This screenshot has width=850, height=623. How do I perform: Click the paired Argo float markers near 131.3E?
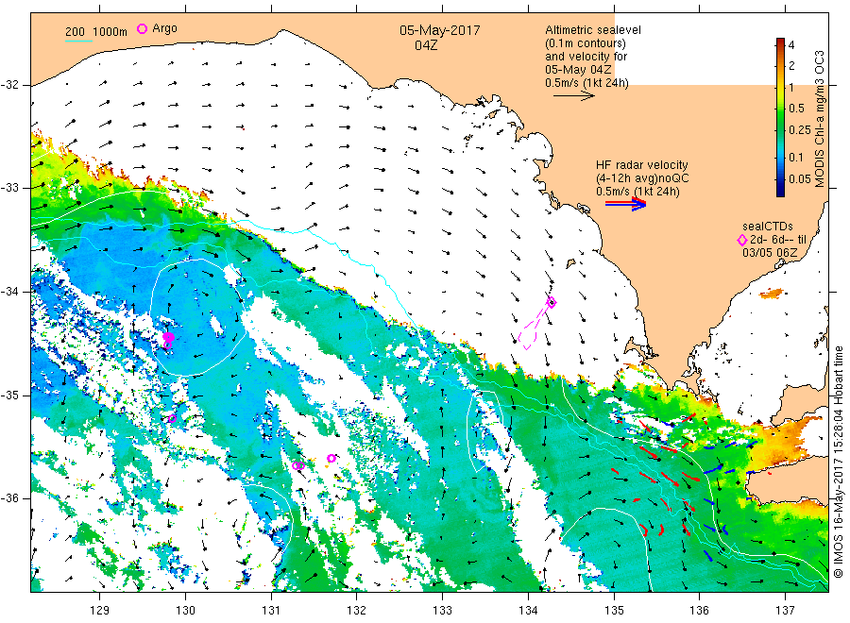(x=298, y=465)
